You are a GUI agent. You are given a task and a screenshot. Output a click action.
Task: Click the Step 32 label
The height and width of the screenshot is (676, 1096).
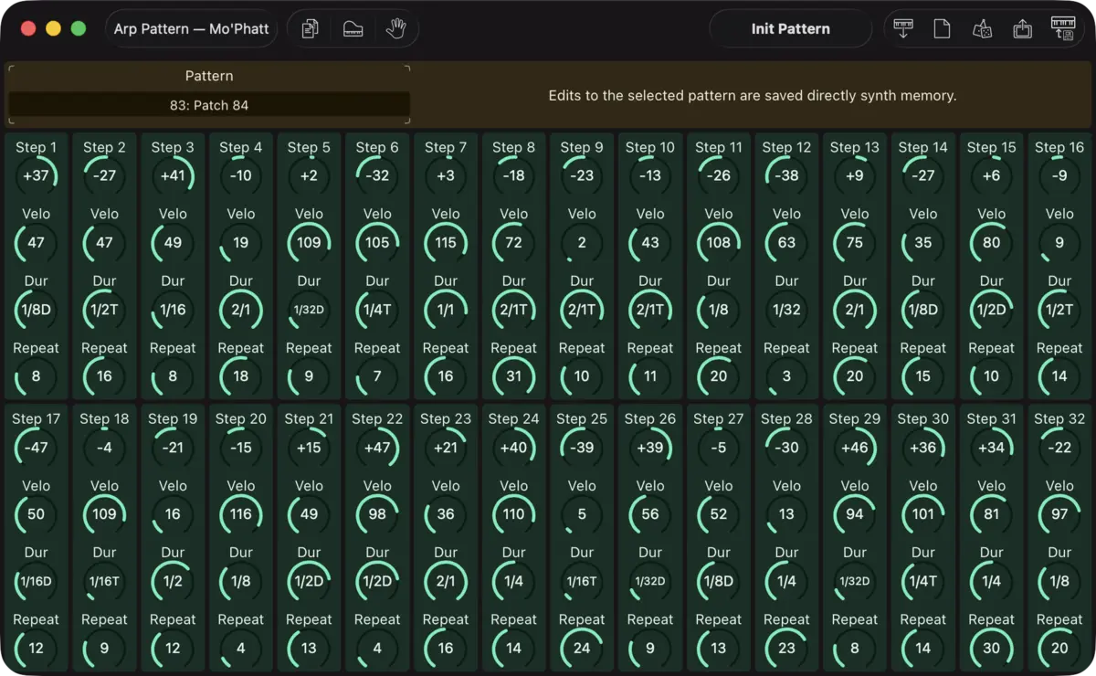[1059, 419]
